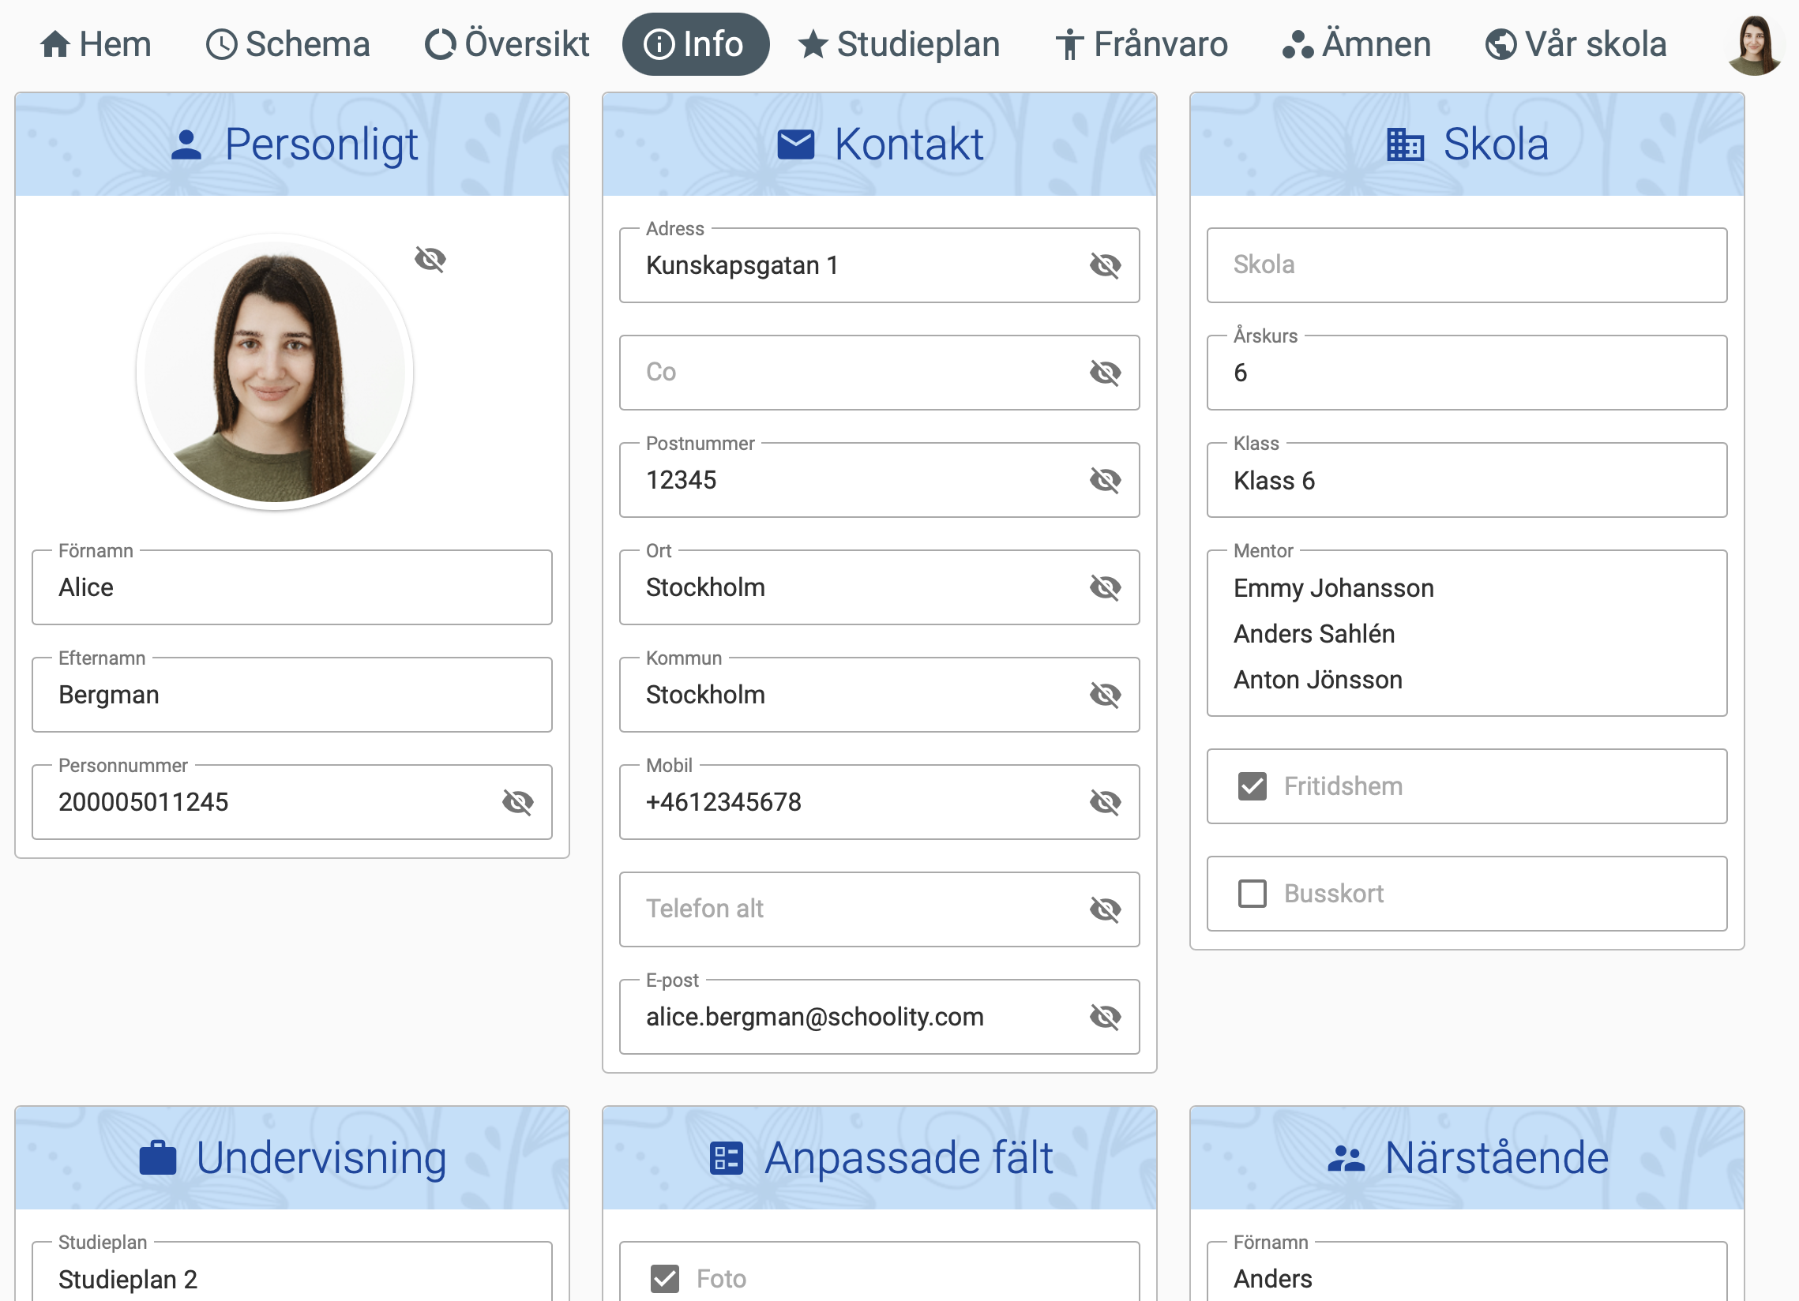Open the Hem tab
The width and height of the screenshot is (1799, 1301).
[96, 44]
